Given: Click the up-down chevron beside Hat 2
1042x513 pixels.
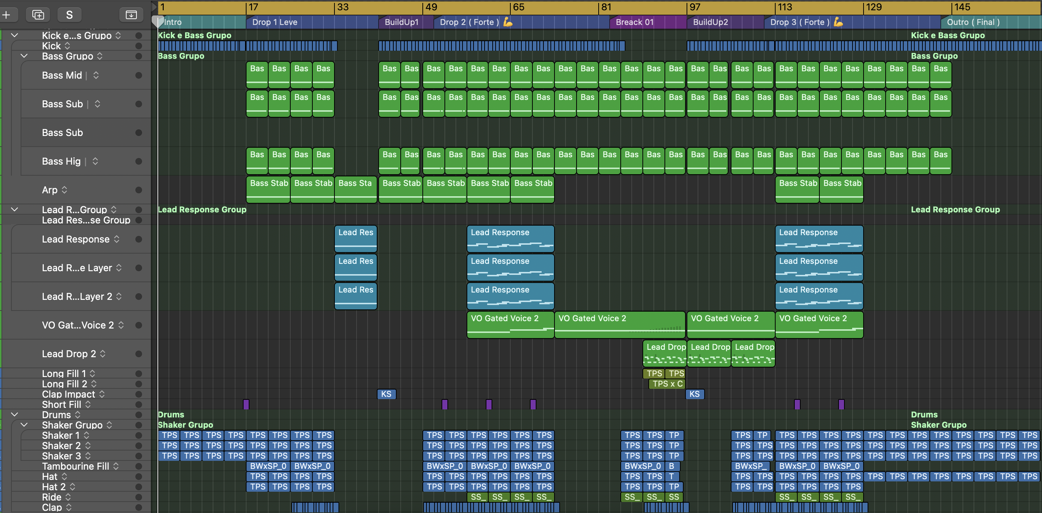Looking at the screenshot, I should (x=72, y=487).
